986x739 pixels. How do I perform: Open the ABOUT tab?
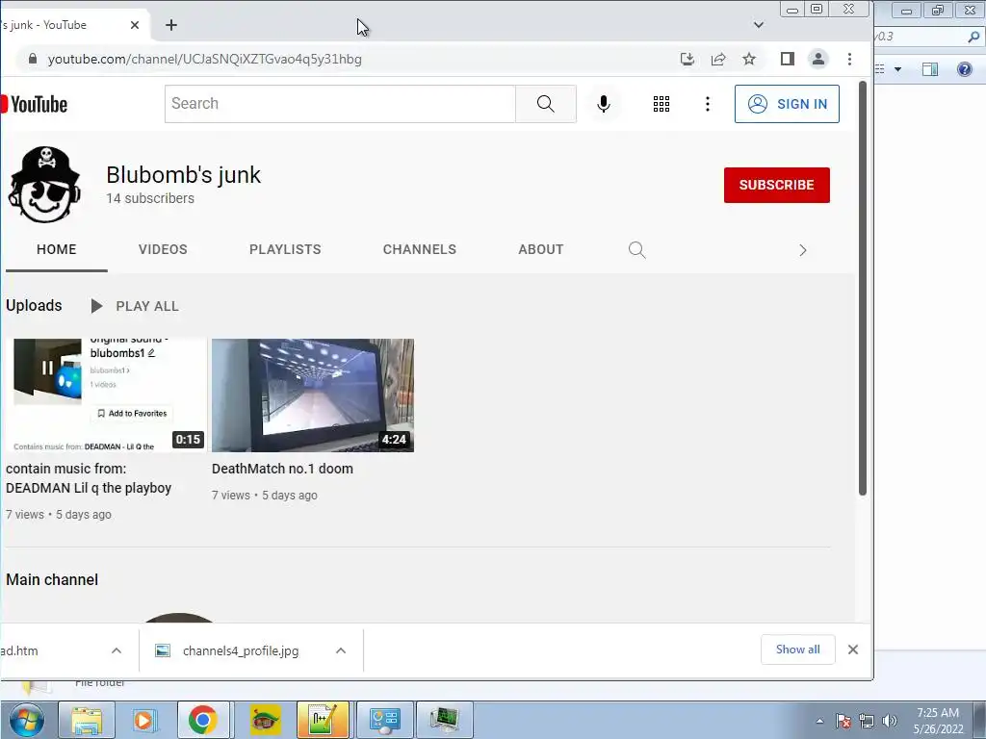point(541,249)
